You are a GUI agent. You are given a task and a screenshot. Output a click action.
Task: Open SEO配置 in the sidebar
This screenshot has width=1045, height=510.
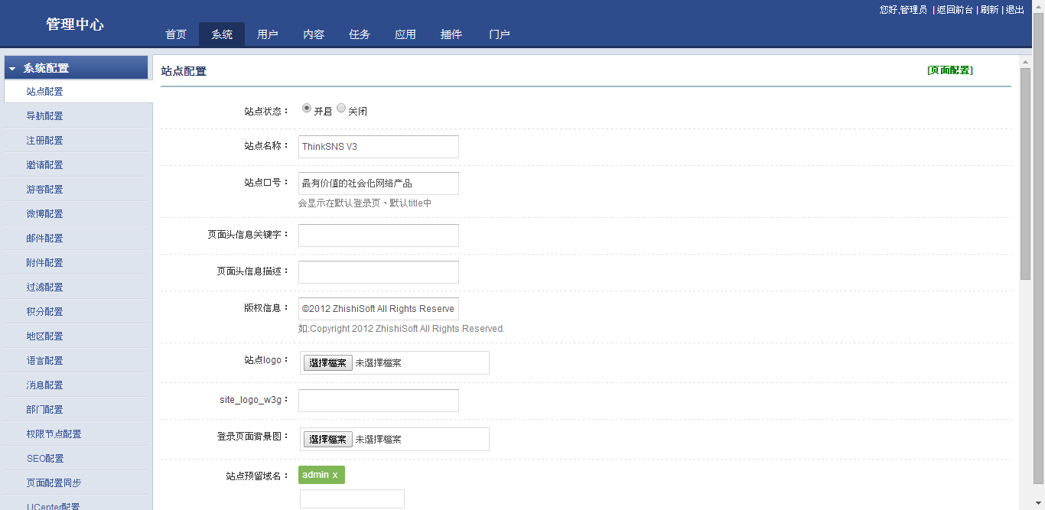point(44,459)
